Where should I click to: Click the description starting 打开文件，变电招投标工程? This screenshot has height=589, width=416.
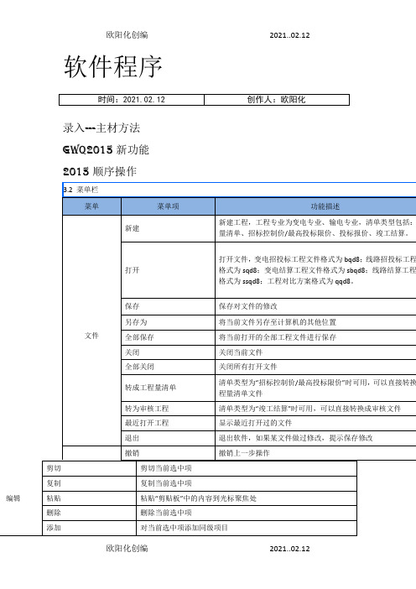pos(317,270)
